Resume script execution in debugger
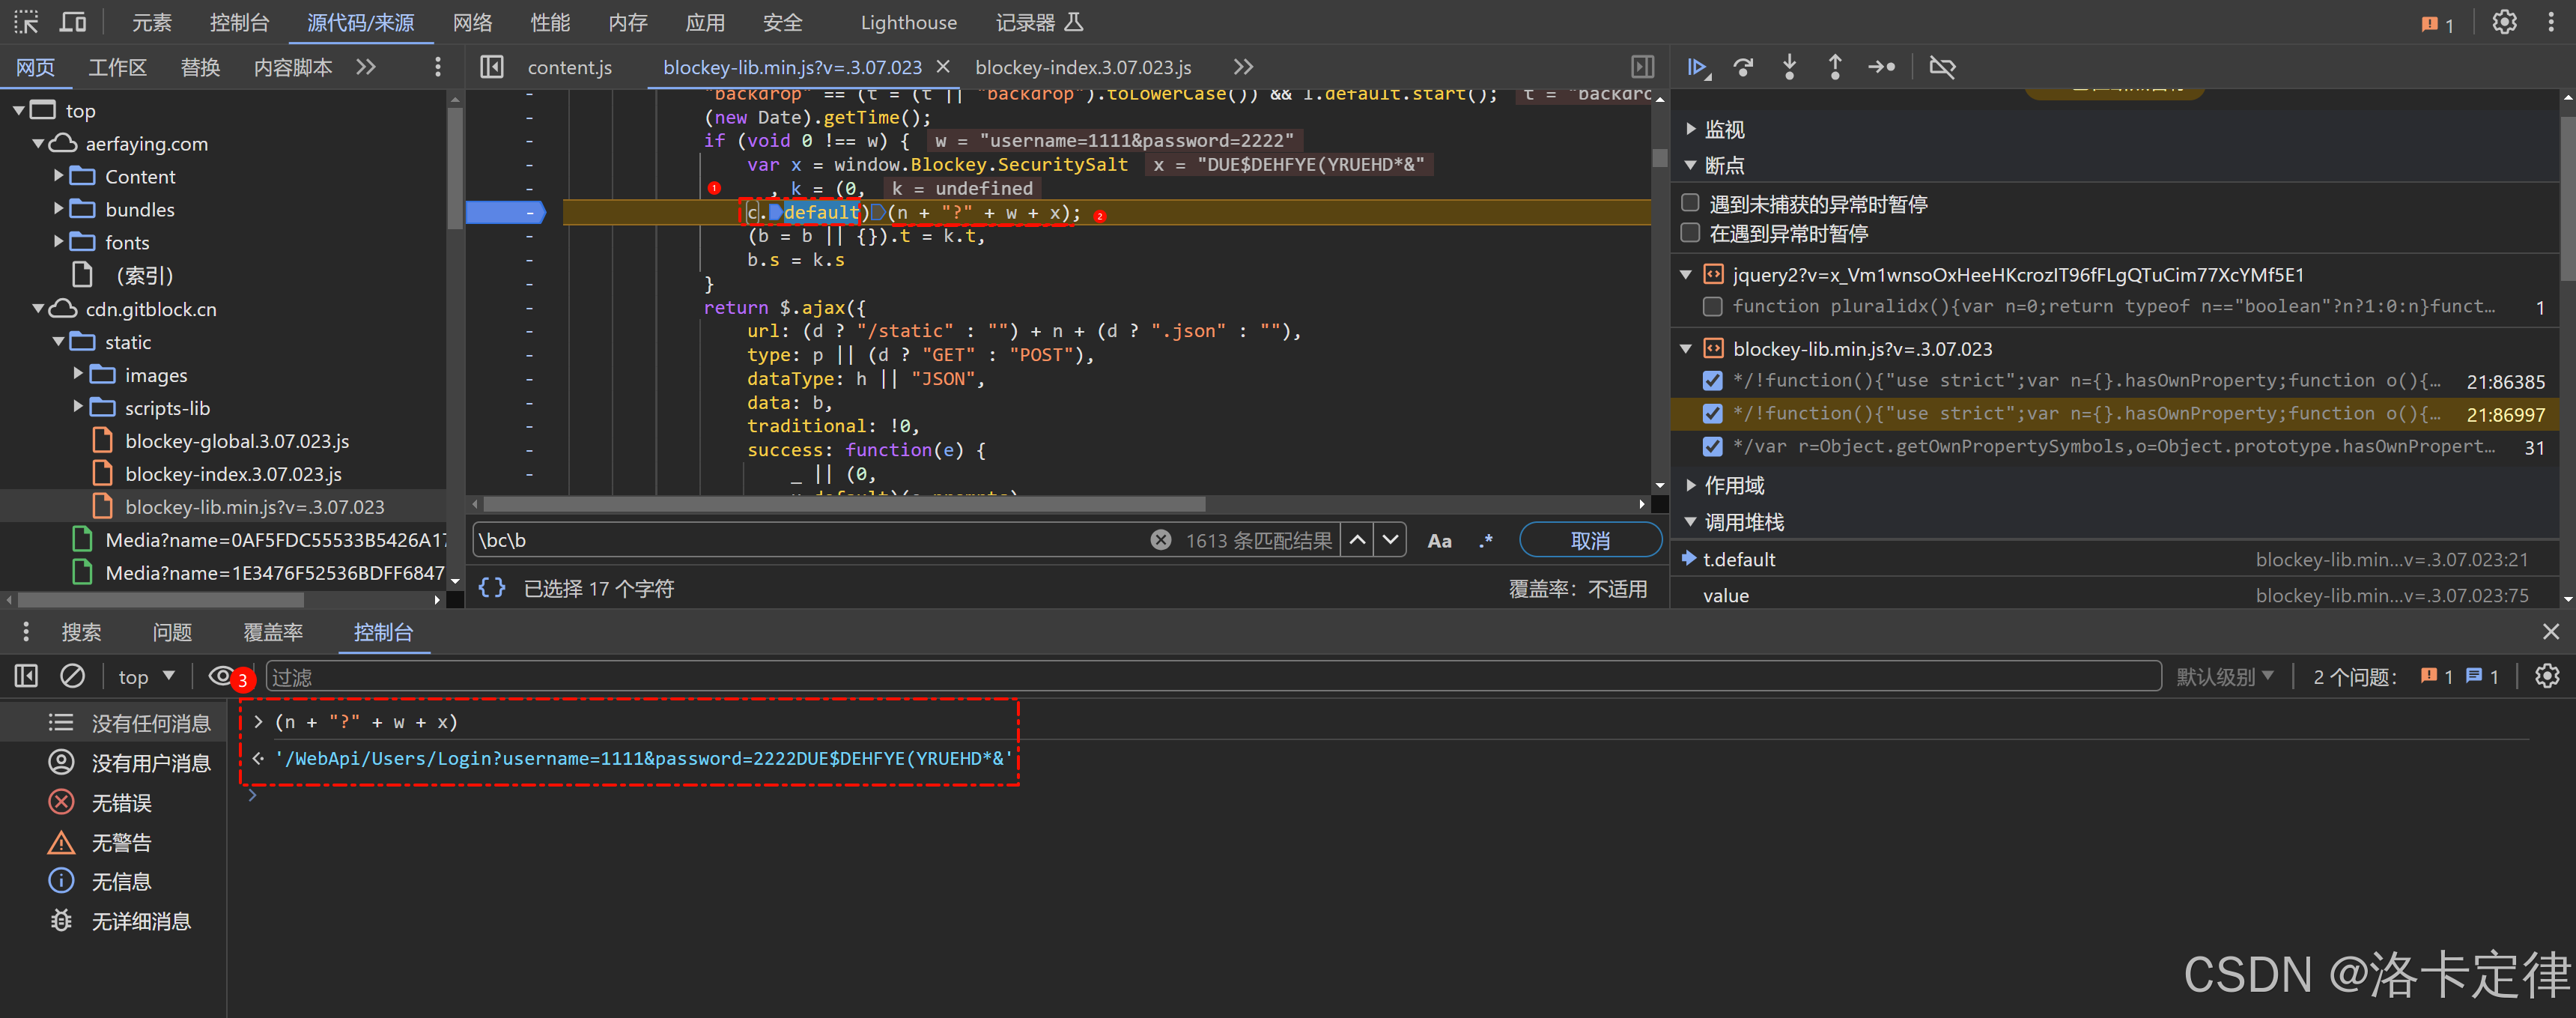This screenshot has height=1018, width=2576. pyautogui.click(x=1697, y=67)
